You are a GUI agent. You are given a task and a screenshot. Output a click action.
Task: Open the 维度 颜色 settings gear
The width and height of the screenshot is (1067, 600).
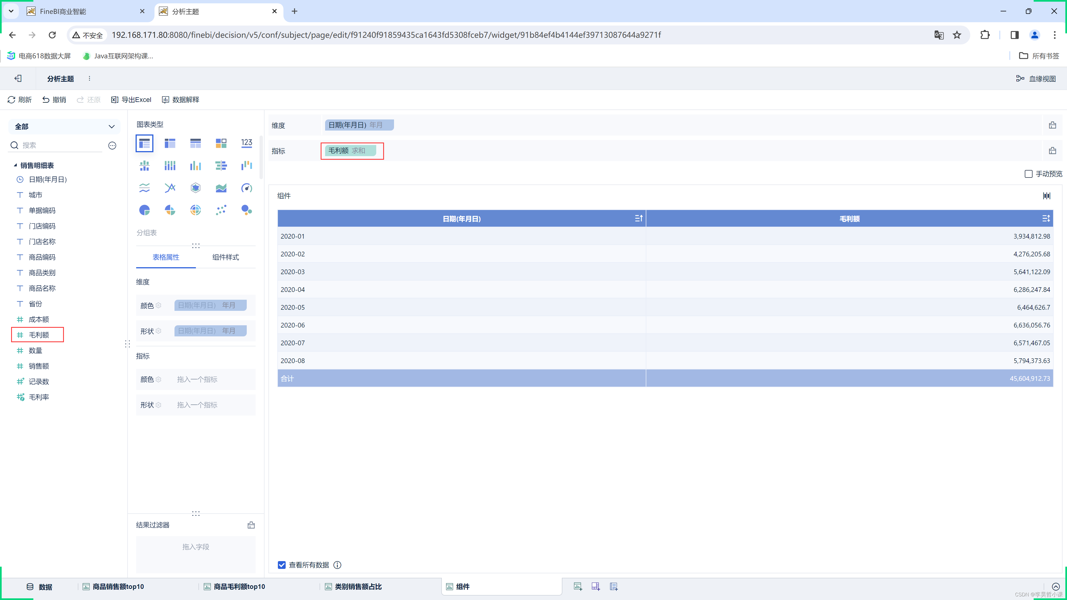158,306
